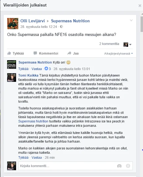This screenshot has height=177, width=143.
Task: Click Vastaa under Tomi Kuikka's comment
Action: [37, 157]
